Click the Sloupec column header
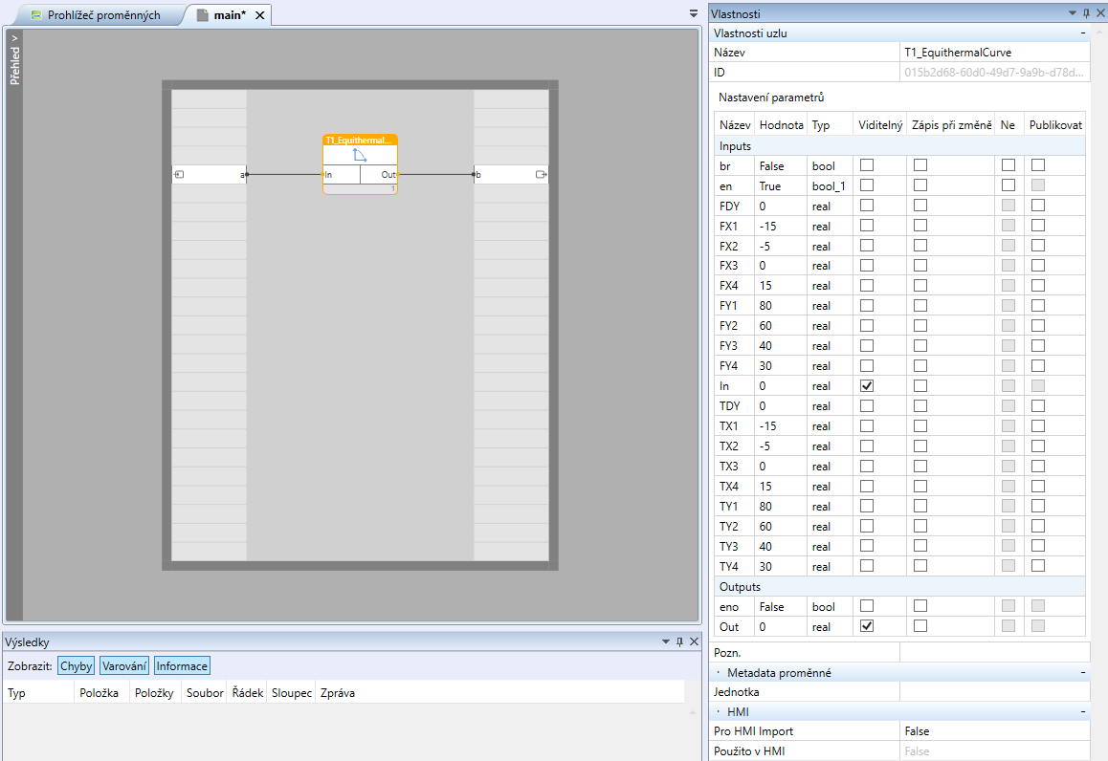Viewport: 1108px width, 761px height. [291, 693]
